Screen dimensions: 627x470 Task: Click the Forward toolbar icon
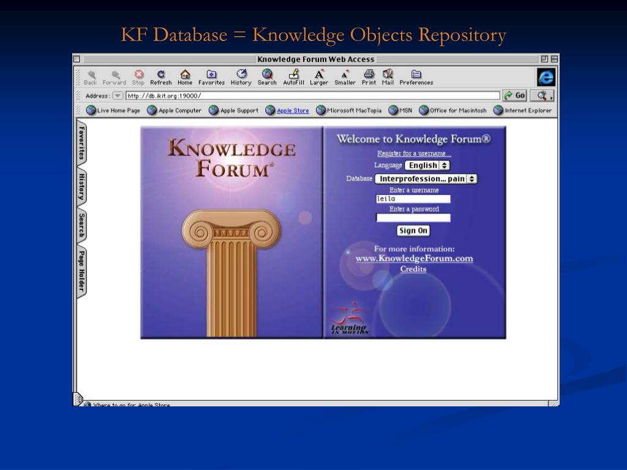[x=115, y=78]
